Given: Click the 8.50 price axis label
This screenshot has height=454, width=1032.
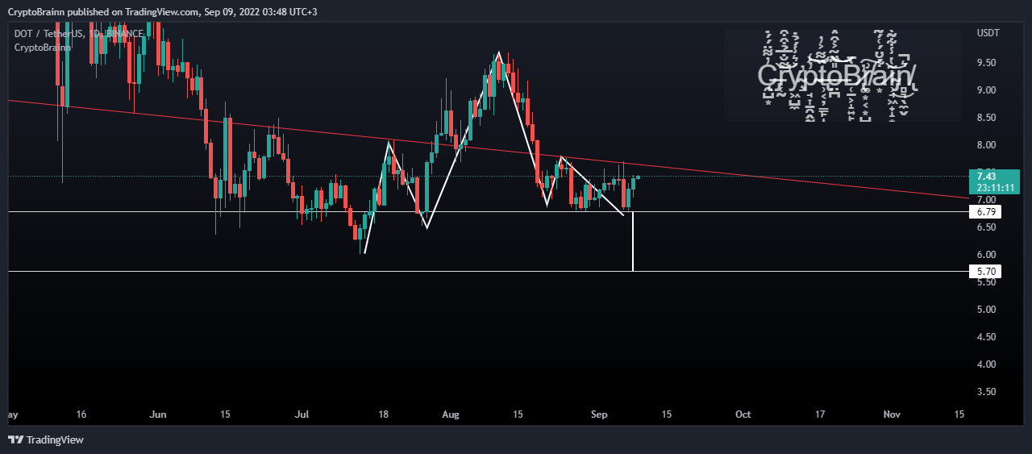Looking at the screenshot, I should [x=985, y=118].
